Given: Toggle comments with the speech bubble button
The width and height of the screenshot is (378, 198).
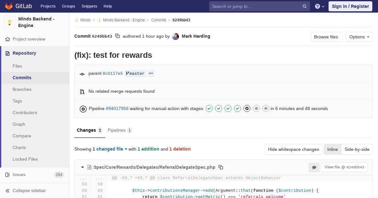Looking at the screenshot, I should coord(314,168).
